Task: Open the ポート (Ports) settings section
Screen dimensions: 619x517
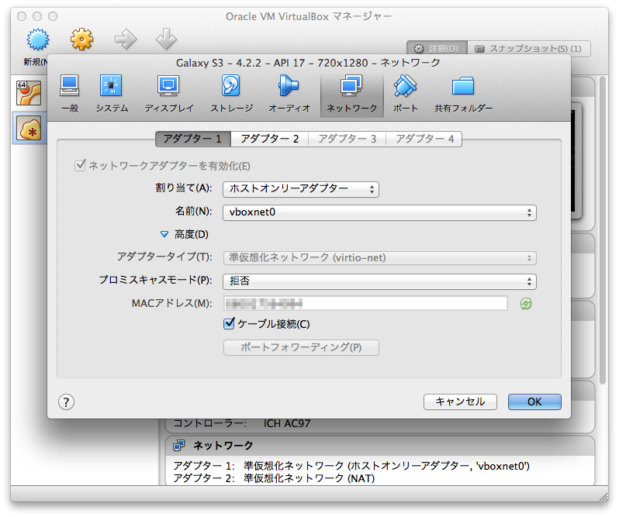Action: click(405, 94)
